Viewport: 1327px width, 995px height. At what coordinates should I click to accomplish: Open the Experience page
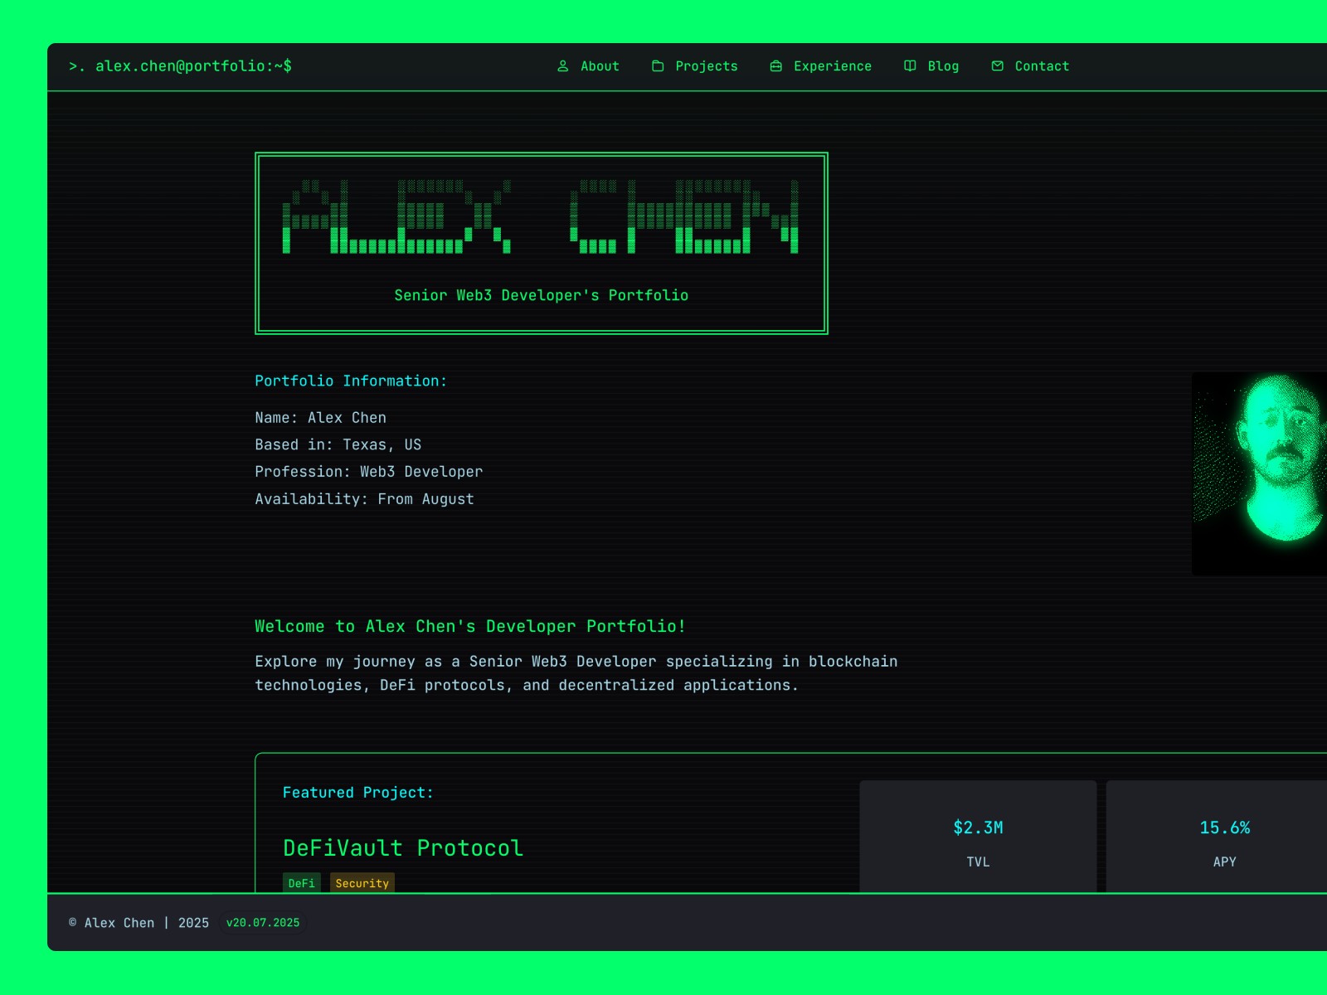(832, 66)
